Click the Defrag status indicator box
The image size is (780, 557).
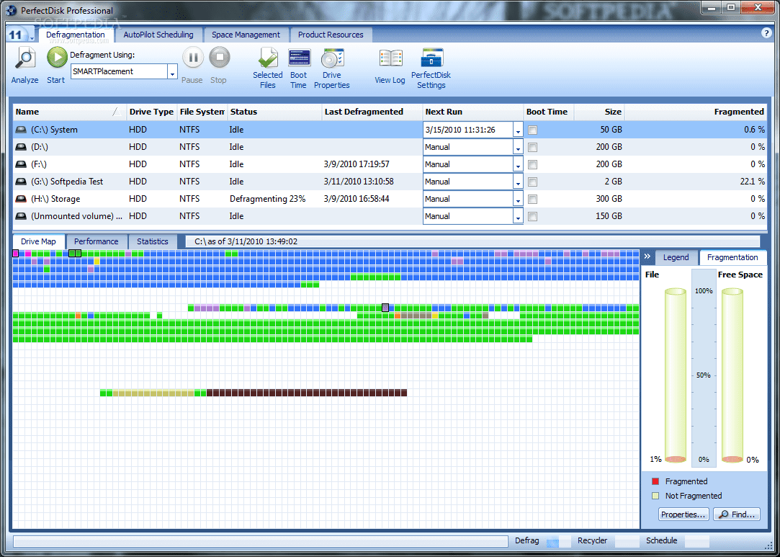pos(559,542)
